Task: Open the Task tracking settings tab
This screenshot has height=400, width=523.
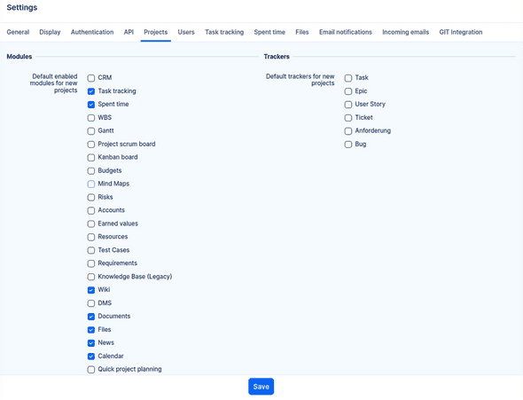Action: (224, 32)
